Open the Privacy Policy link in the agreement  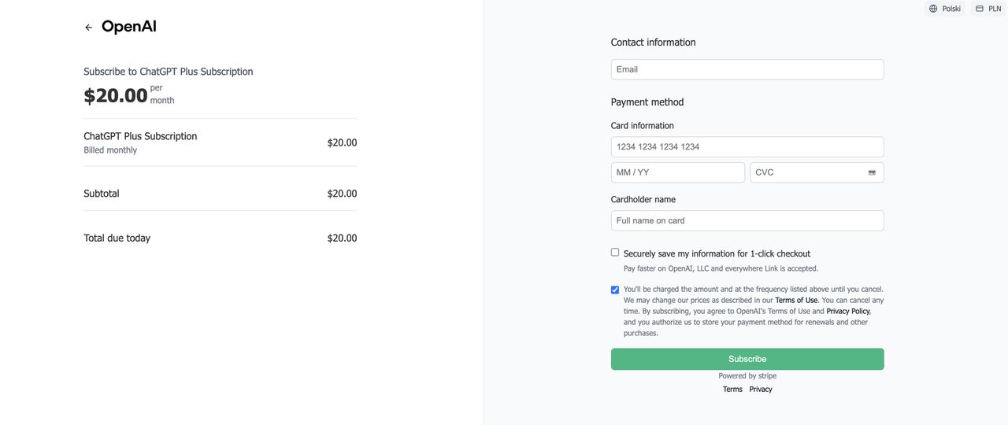(x=848, y=312)
